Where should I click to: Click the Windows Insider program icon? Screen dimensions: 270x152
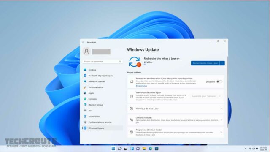click(132, 132)
